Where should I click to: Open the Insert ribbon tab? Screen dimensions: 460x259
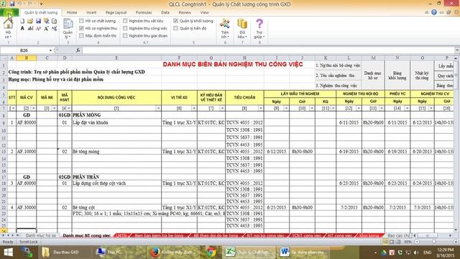click(91, 13)
